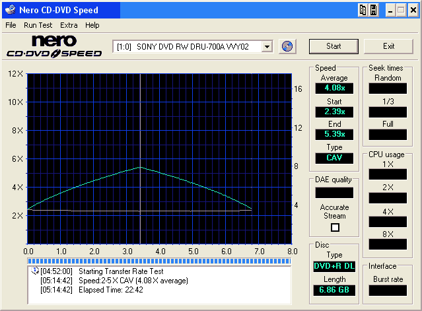Click the floppy disk save icon

[x=373, y=10]
